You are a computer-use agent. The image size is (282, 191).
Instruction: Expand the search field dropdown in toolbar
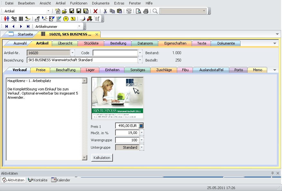[x=204, y=11]
